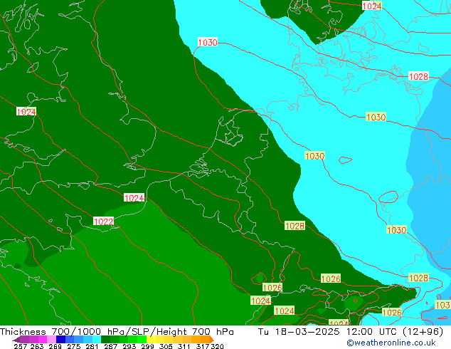Click legend value 305
This screenshot has height=349, width=451.
pos(166,346)
